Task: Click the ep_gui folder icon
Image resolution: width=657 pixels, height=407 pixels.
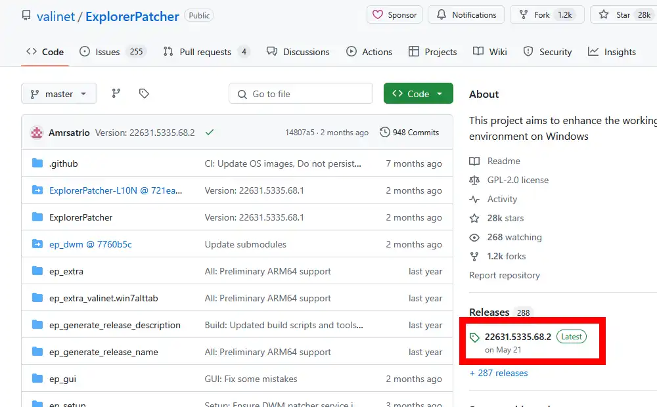Action: 37,379
